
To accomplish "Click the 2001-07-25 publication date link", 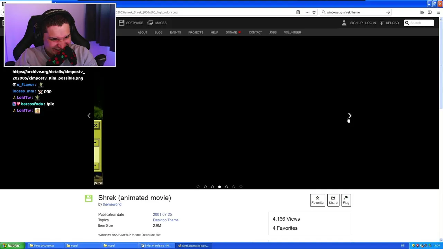I will coord(162,214).
